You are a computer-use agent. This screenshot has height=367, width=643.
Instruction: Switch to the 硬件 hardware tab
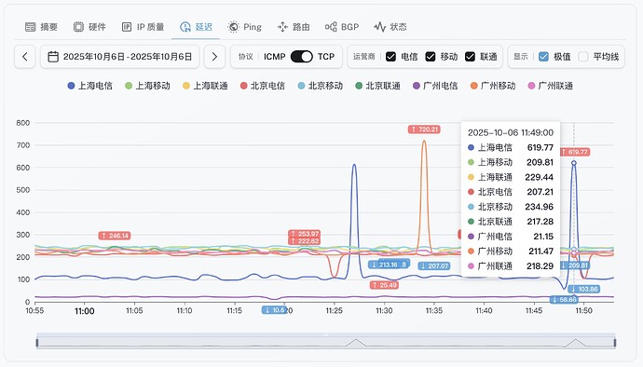pos(89,27)
